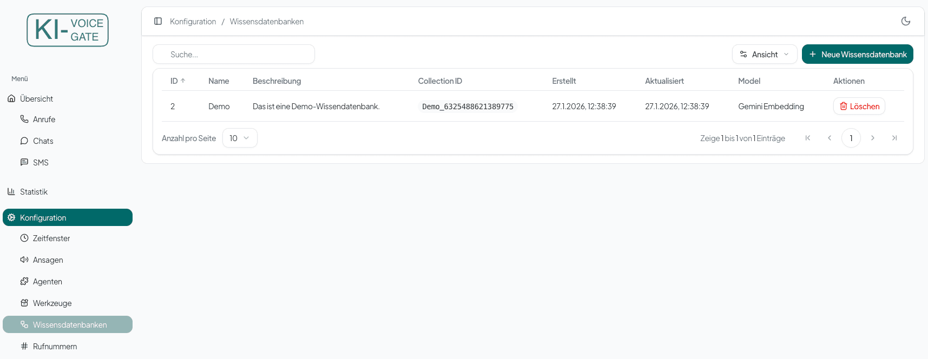The width and height of the screenshot is (928, 359).
Task: Click the Model column header
Action: point(749,81)
